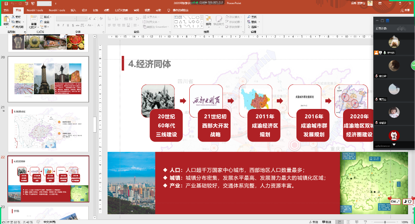Toggle Underline formatting
The width and height of the screenshot is (415, 224).
click(68, 25)
